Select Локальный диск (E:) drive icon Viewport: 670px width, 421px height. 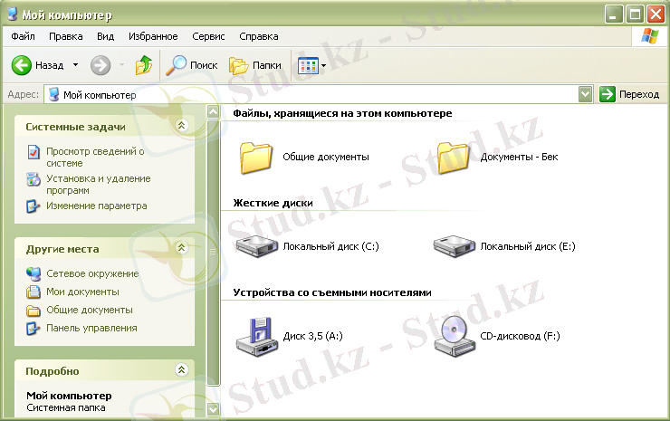455,246
